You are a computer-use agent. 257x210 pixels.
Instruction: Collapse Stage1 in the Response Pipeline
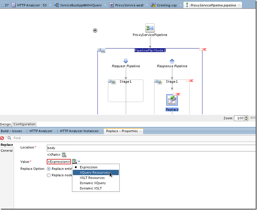156,82
